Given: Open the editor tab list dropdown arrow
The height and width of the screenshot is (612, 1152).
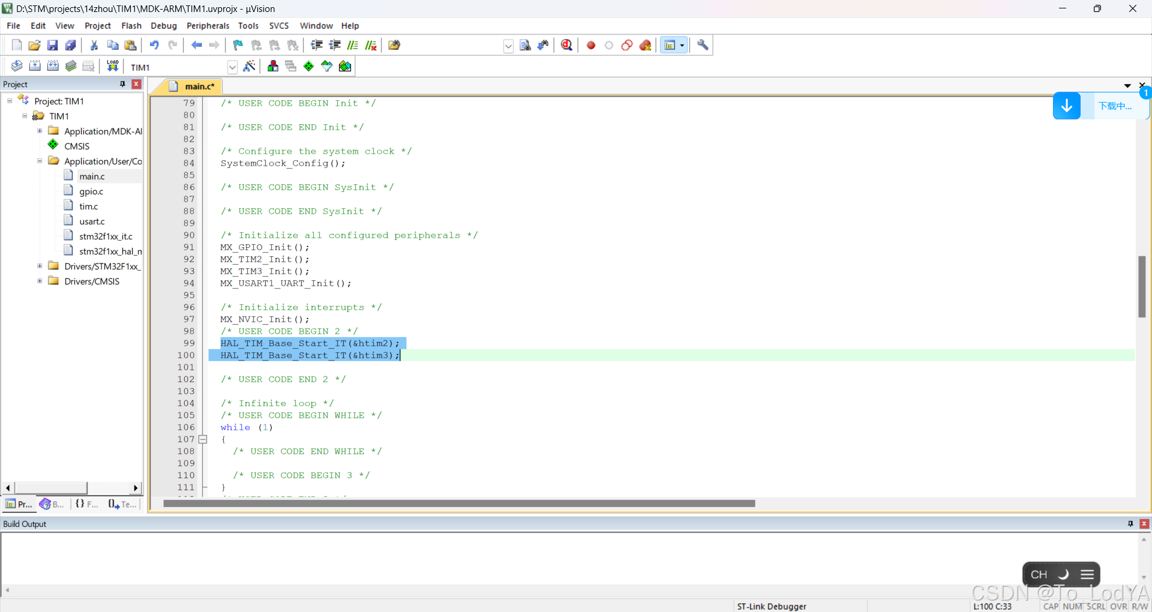Looking at the screenshot, I should [1127, 86].
